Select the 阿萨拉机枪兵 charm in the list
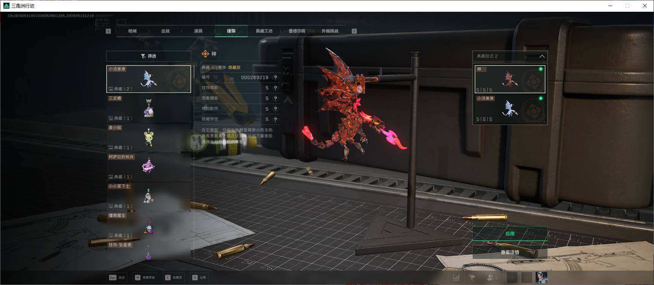Viewport: 654px width, 285px height. click(148, 167)
